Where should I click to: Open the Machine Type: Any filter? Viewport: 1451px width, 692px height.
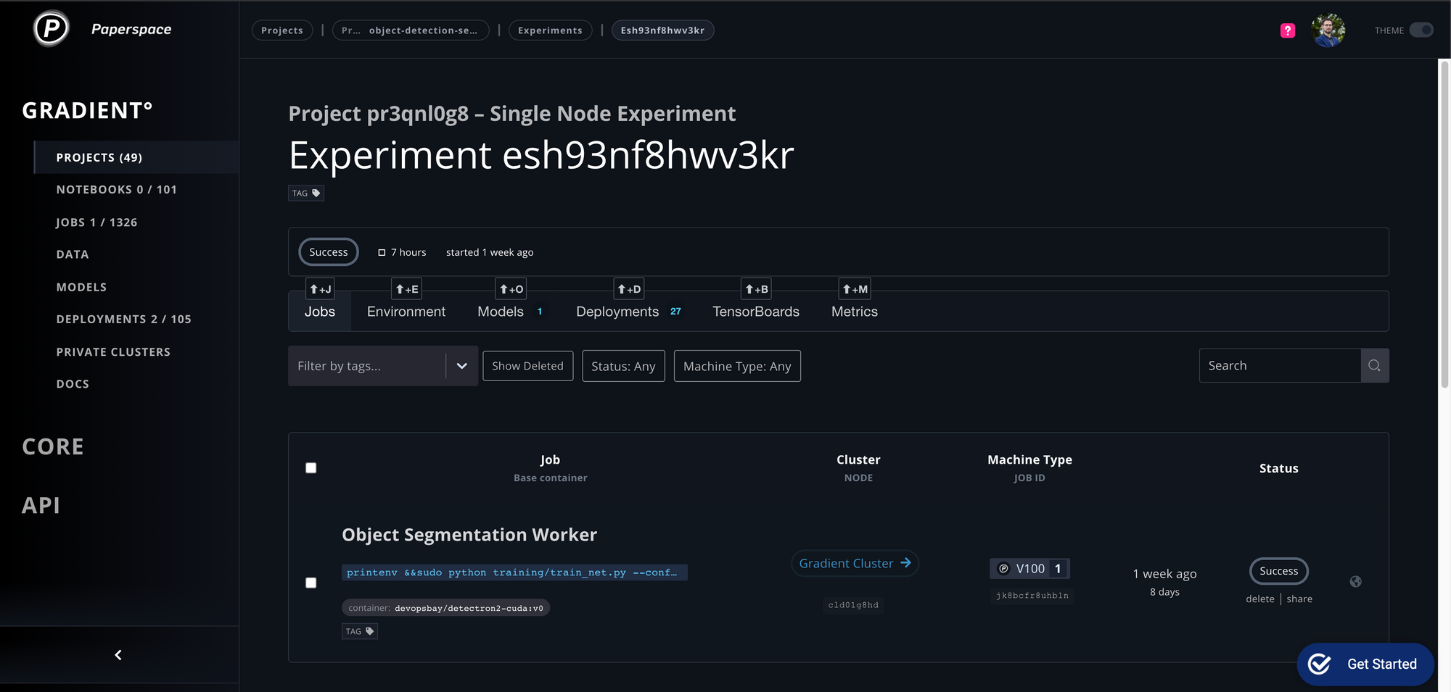737,366
